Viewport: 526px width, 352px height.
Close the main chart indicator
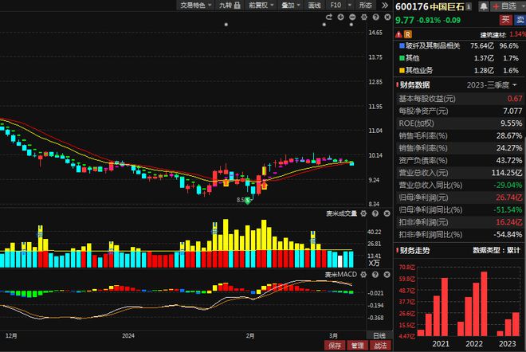pyautogui.click(x=387, y=17)
